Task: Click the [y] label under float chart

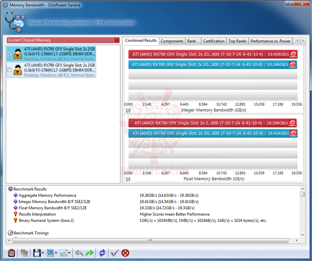Action: pos(128,179)
